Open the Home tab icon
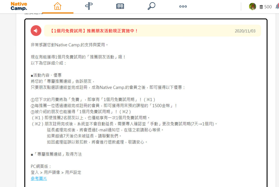Screen dimensions: 279x187 [58, 6]
